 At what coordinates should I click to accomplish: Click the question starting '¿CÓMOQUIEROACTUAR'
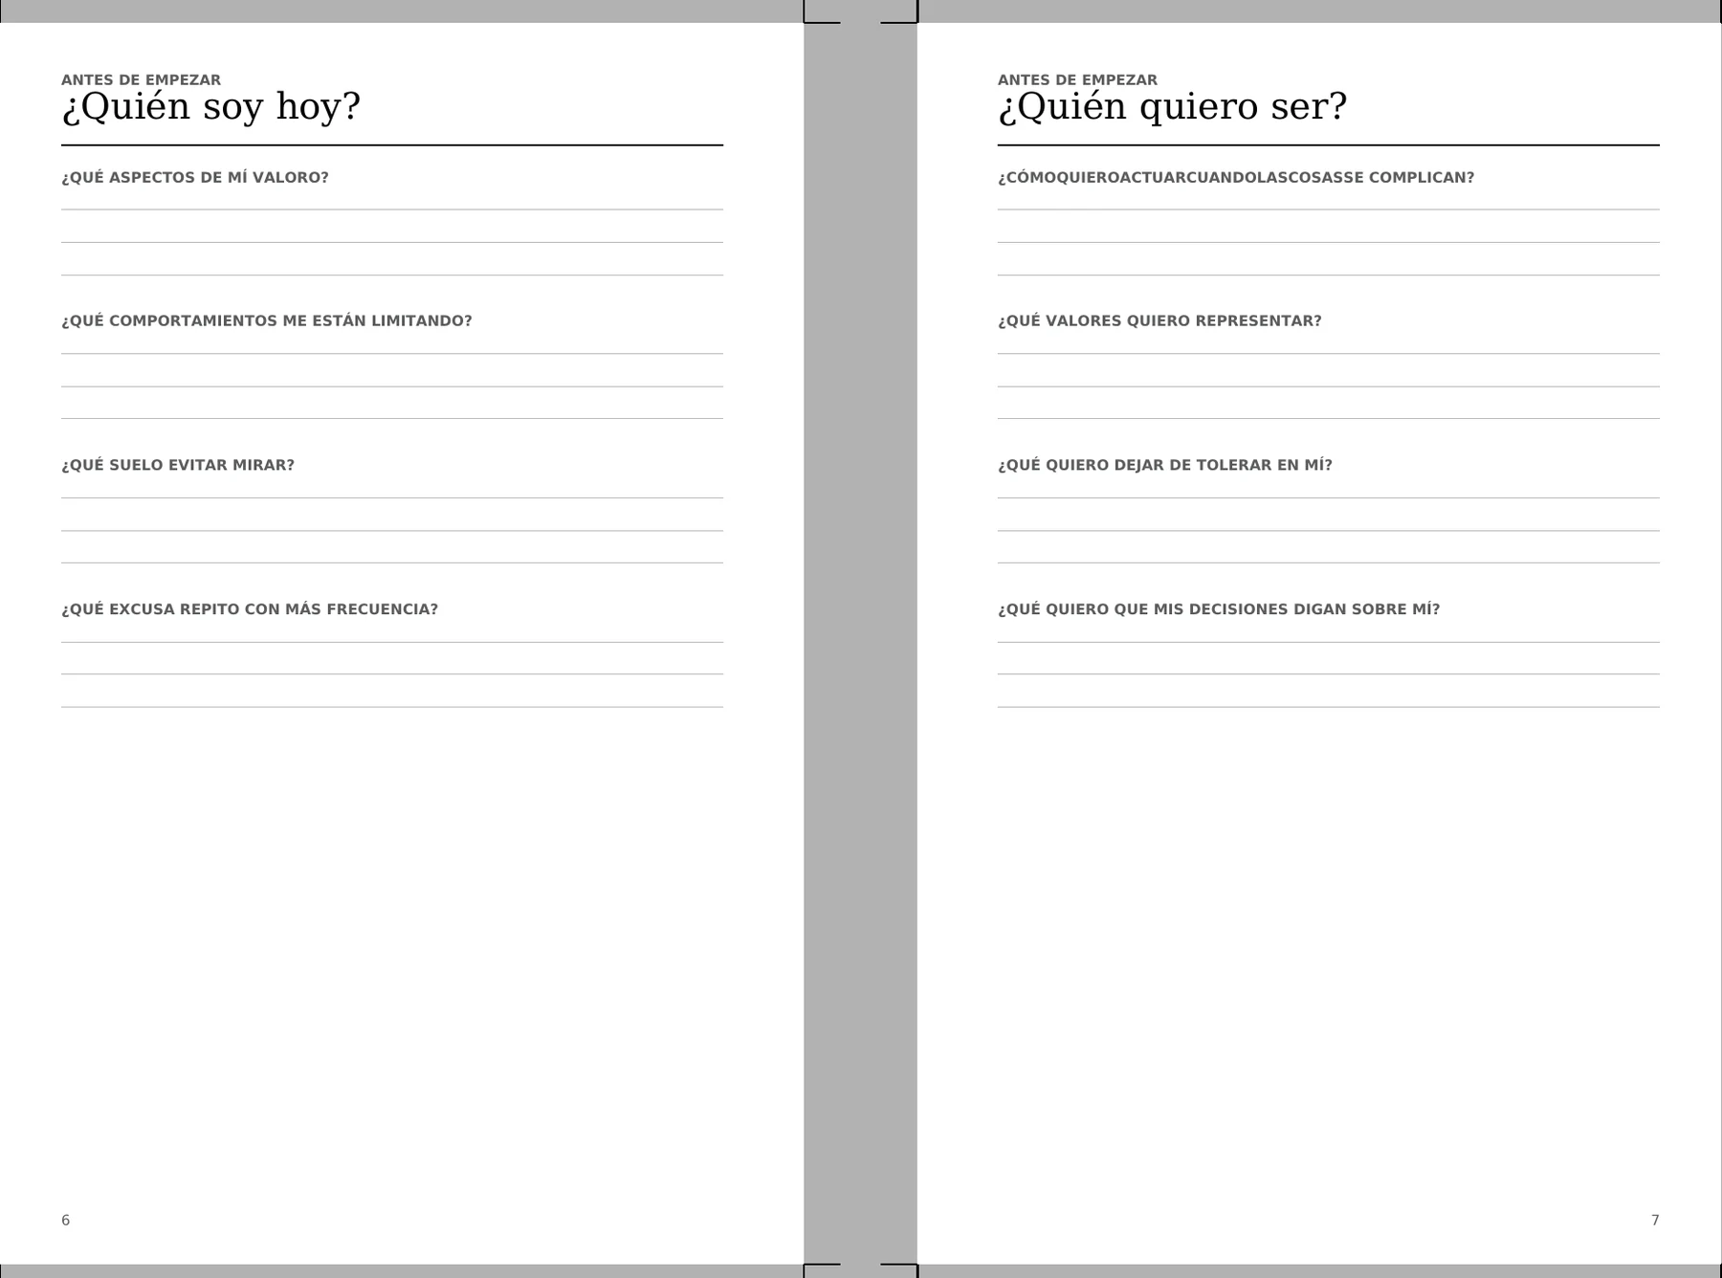click(x=1236, y=178)
